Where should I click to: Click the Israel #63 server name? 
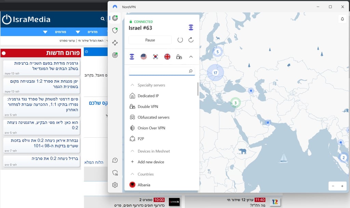140,28
